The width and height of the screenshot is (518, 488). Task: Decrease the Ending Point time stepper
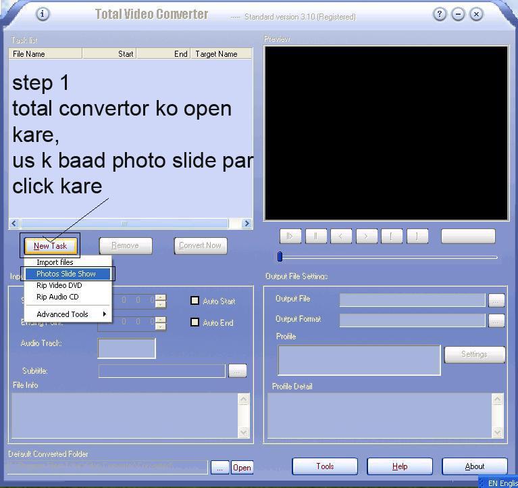point(161,326)
